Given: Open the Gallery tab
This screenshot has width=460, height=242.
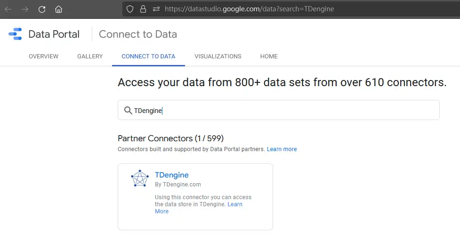Looking at the screenshot, I should coord(90,56).
